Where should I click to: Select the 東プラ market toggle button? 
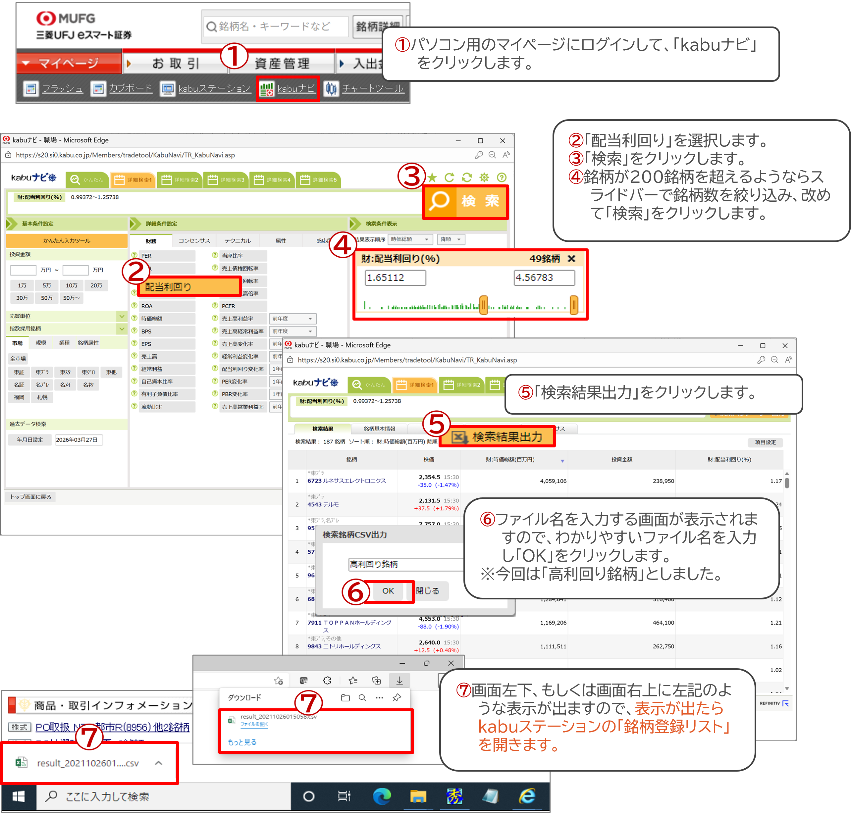(x=42, y=372)
